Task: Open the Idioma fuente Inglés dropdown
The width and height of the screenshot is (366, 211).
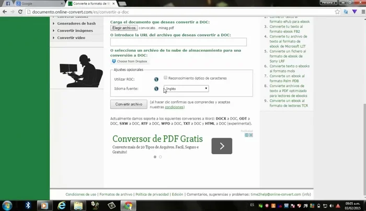Action: pos(186,89)
